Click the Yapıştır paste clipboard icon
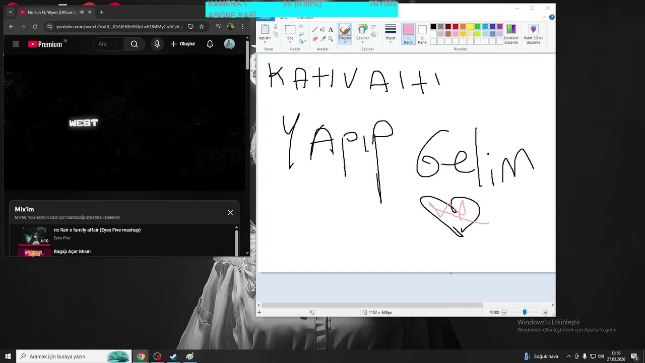The height and width of the screenshot is (363, 645). 265,29
